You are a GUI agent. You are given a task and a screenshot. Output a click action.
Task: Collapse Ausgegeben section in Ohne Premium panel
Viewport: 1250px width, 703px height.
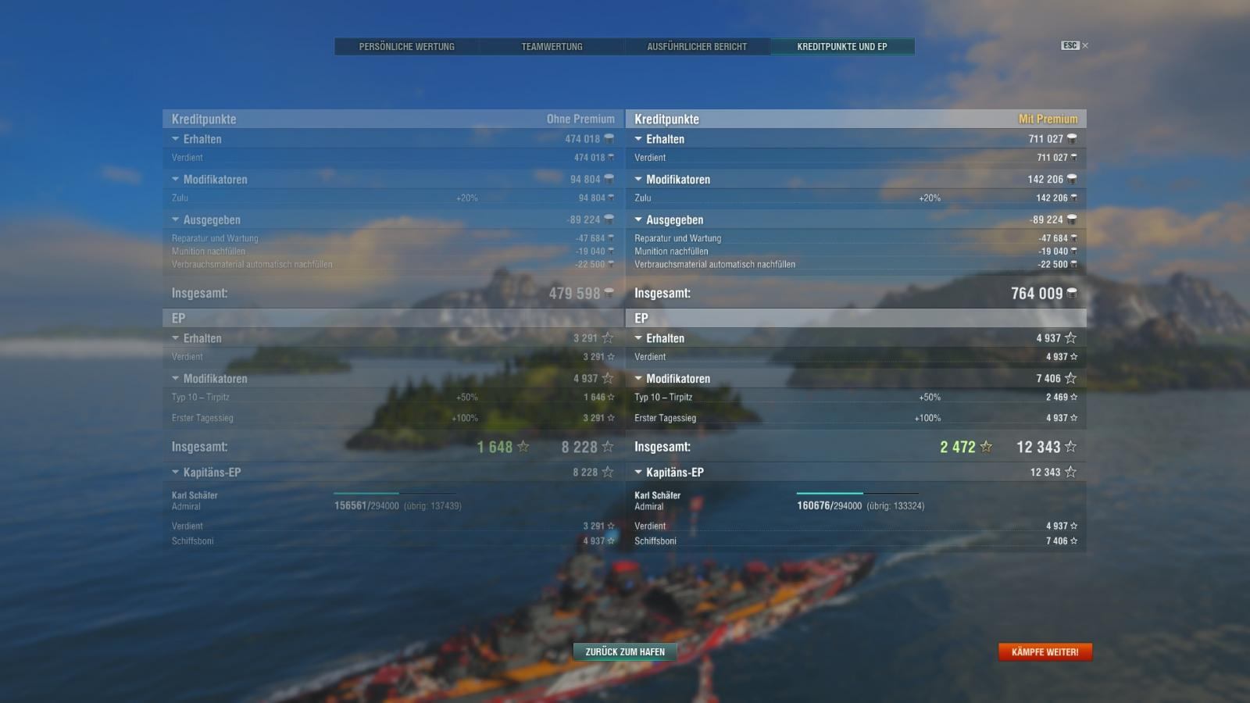click(176, 220)
